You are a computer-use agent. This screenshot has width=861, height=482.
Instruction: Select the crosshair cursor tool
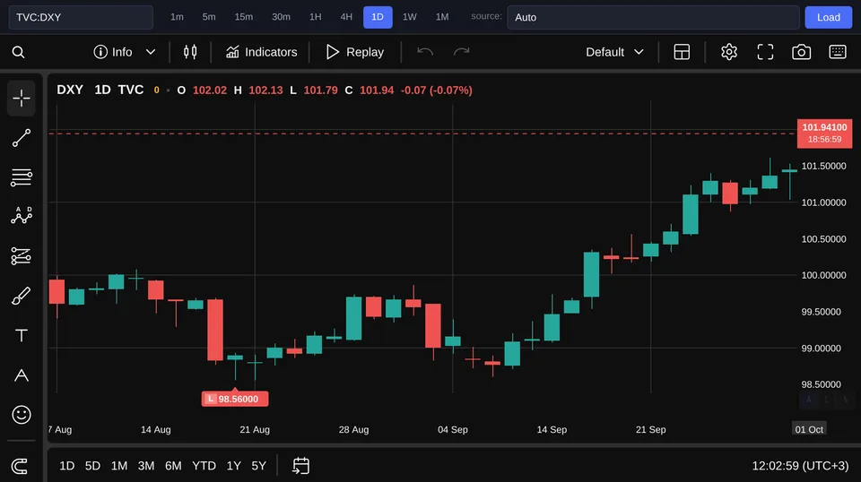[21, 99]
